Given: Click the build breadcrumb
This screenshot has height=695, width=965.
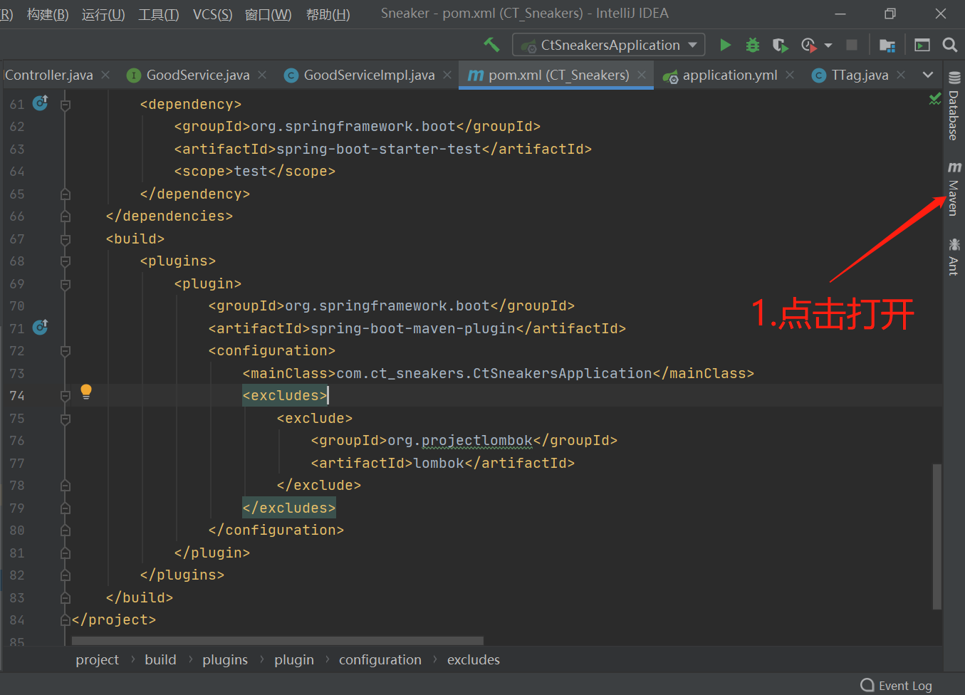Looking at the screenshot, I should pyautogui.click(x=160, y=660).
